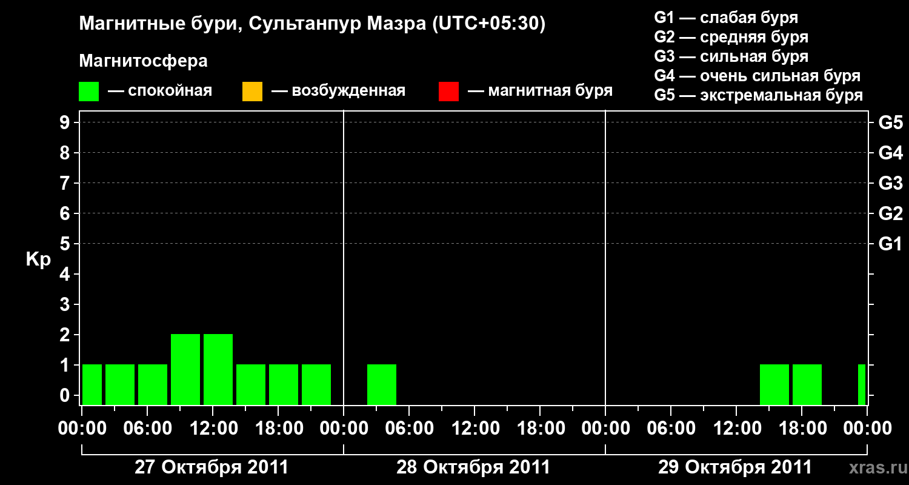
Task: Click the G2 label on the right axis
Action: [x=890, y=214]
